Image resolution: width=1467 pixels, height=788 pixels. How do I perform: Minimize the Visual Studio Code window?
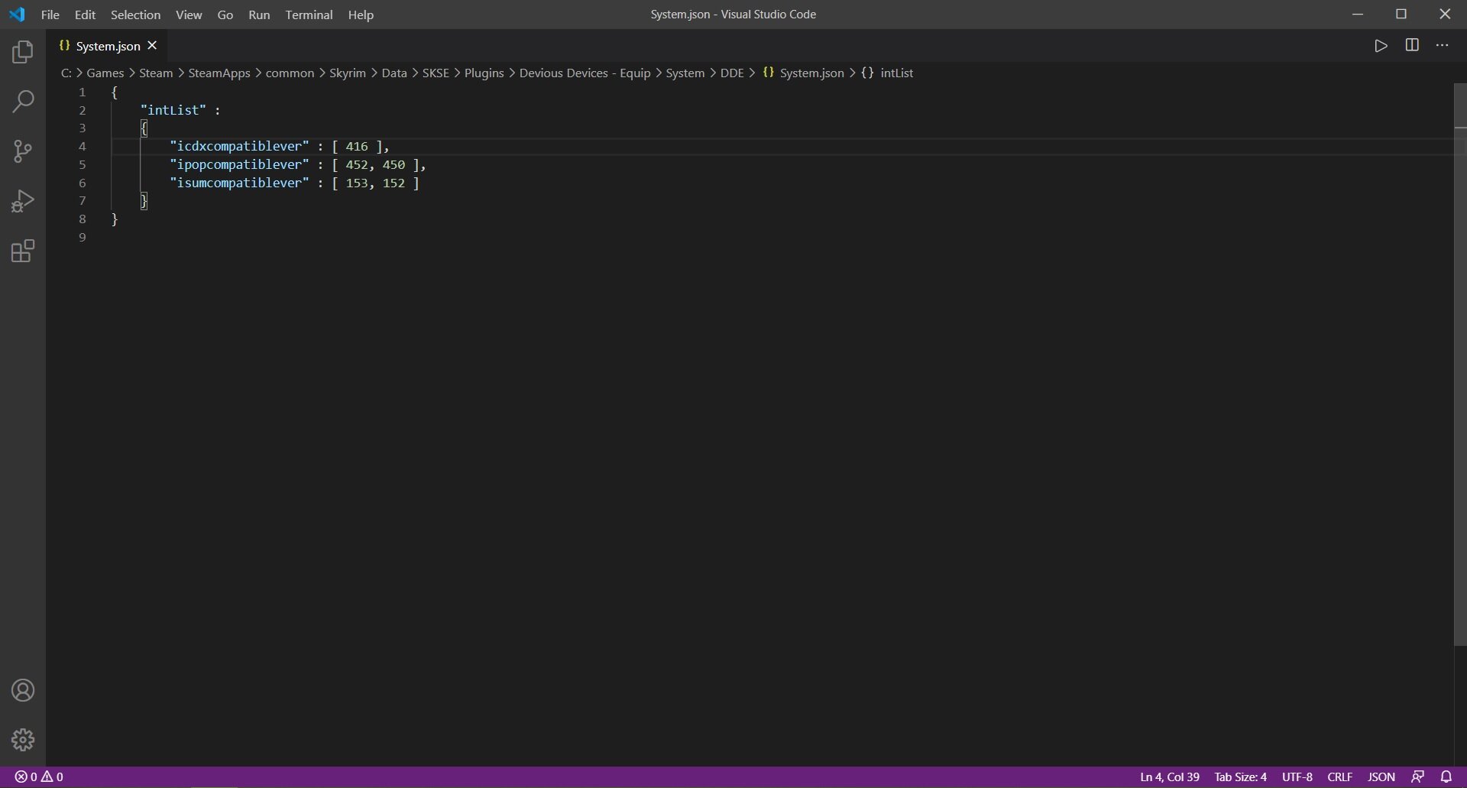tap(1358, 15)
